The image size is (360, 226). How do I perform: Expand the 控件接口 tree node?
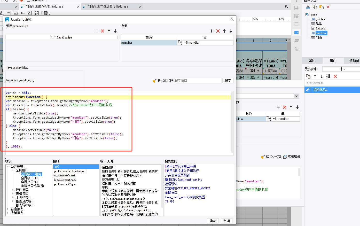click(x=13, y=190)
